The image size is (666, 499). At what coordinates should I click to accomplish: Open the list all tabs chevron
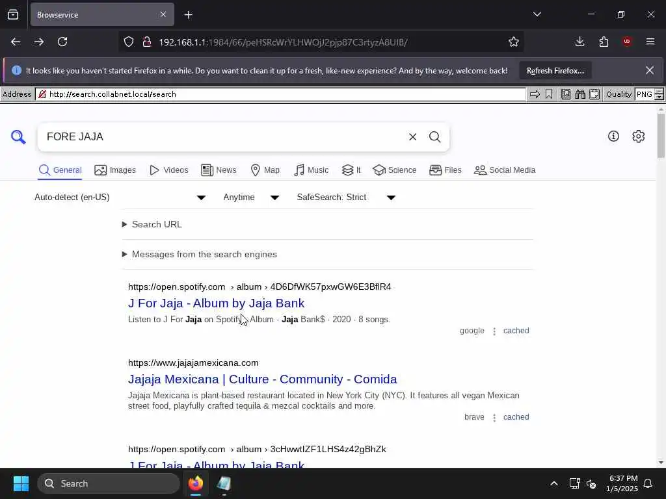click(537, 14)
